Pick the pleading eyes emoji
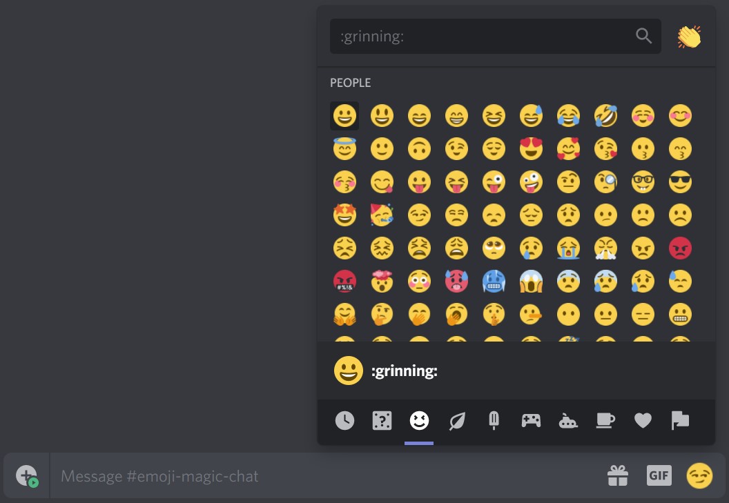 coord(494,248)
